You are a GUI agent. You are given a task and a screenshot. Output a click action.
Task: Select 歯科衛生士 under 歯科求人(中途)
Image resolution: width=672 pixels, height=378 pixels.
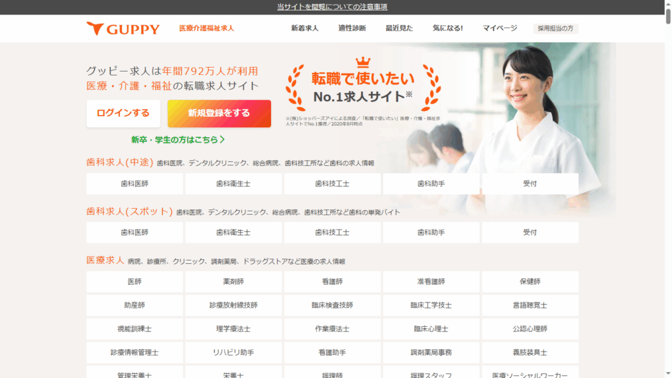(234, 184)
